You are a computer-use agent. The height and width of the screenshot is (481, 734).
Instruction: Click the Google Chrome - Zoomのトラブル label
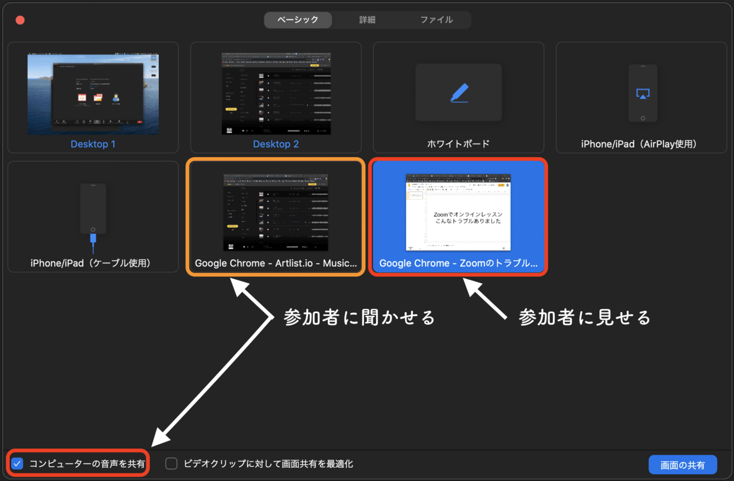click(x=459, y=264)
